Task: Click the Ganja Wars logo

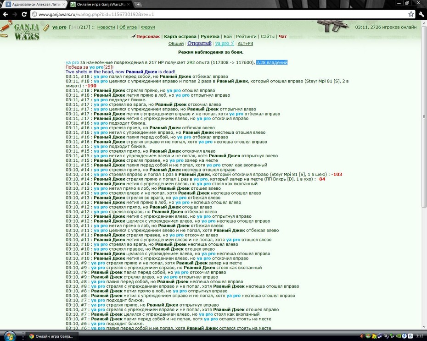Action: pos(27,32)
